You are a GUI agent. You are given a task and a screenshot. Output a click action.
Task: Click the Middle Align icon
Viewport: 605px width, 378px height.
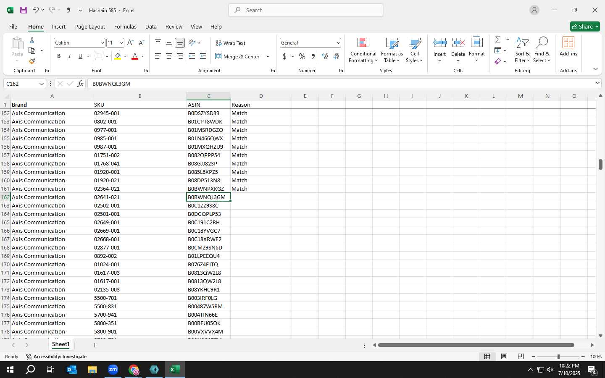click(x=168, y=43)
